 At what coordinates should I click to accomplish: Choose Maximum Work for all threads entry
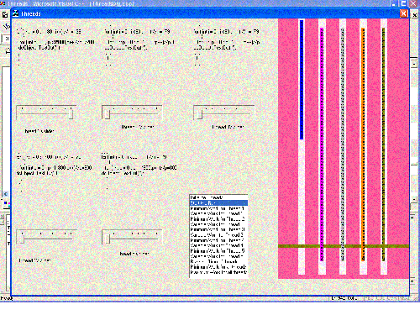218,272
